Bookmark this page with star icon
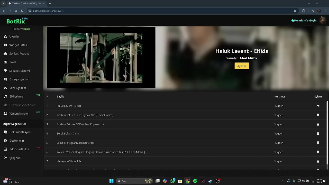329x185 pixels. pos(295,11)
